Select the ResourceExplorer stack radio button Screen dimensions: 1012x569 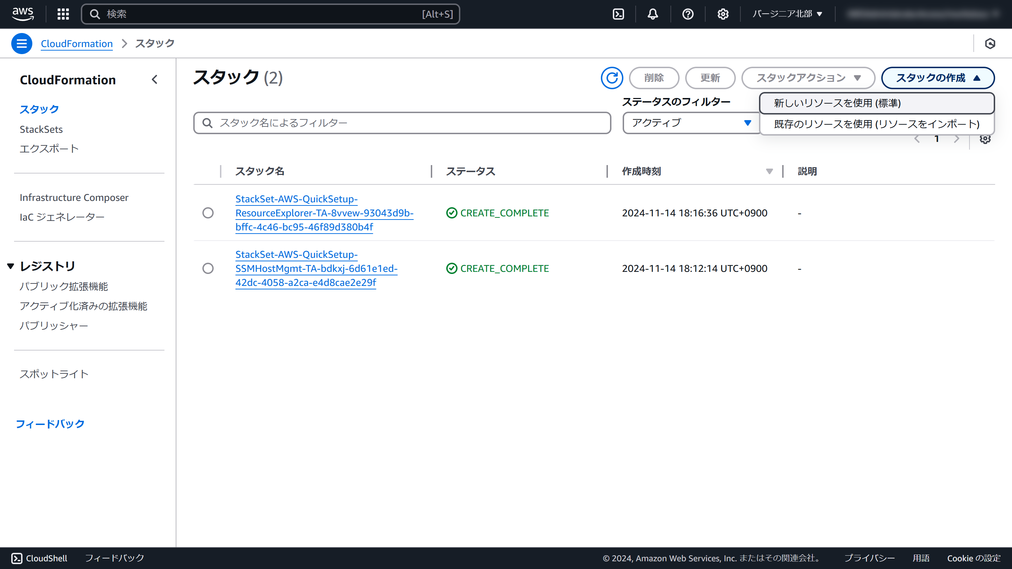208,213
